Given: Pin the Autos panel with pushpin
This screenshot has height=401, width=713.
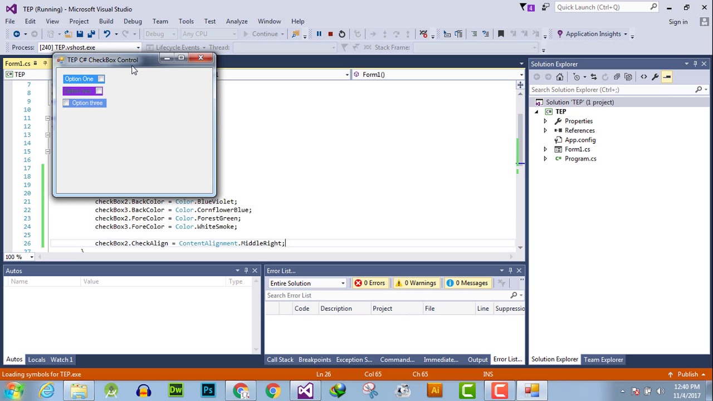Looking at the screenshot, I should pyautogui.click(x=246, y=271).
